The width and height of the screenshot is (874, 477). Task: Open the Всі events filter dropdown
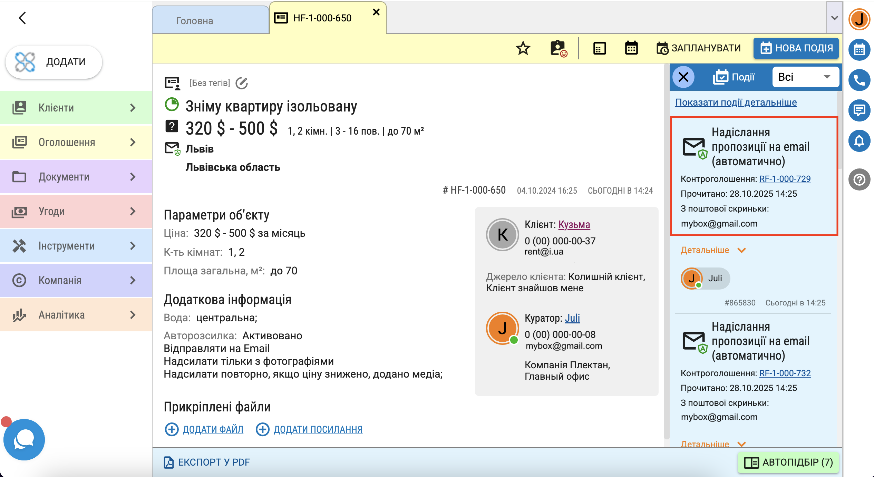(x=805, y=77)
